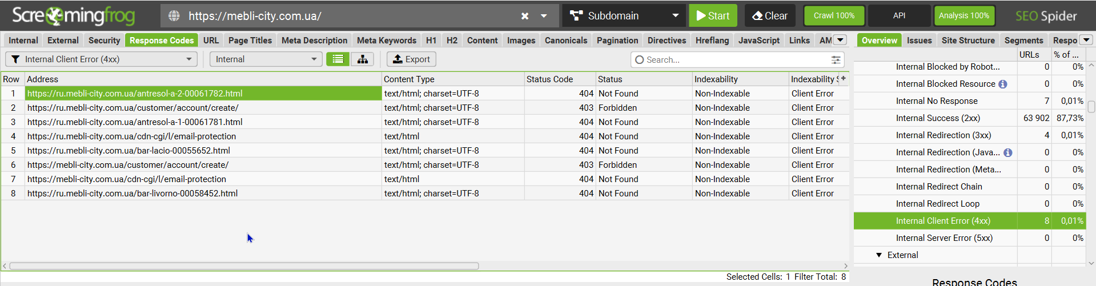Switch to tree view mode

pyautogui.click(x=362, y=59)
